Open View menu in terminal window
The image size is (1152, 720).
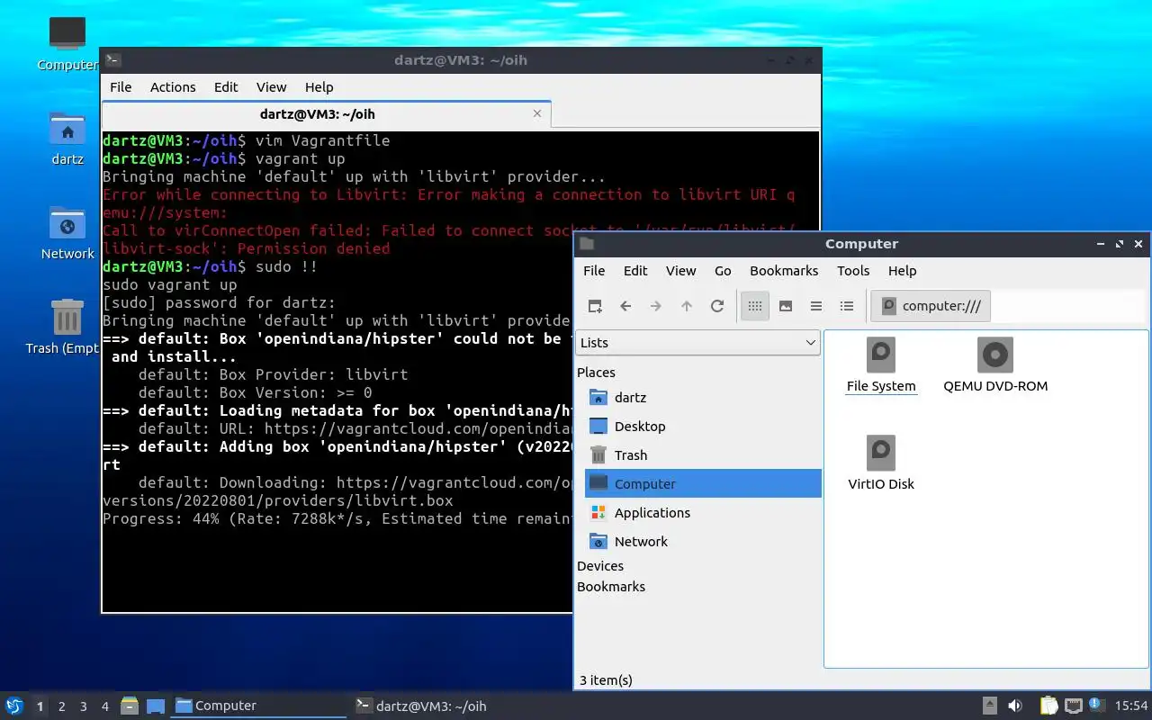(271, 87)
